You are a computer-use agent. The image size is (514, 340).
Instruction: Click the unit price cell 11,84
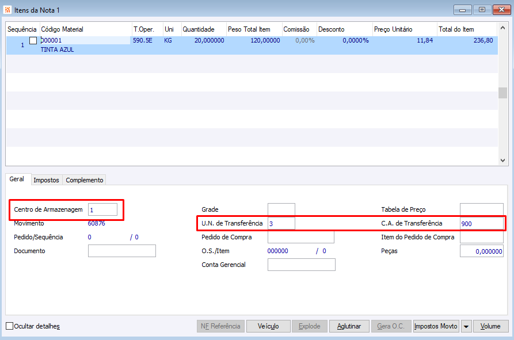pos(425,40)
